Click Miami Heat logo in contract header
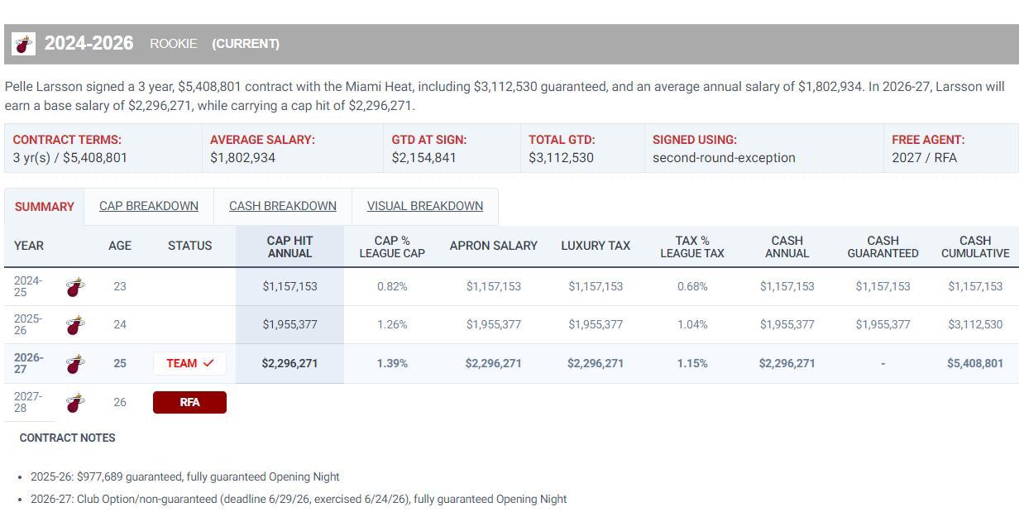This screenshot has width=1024, height=517. pos(24,44)
